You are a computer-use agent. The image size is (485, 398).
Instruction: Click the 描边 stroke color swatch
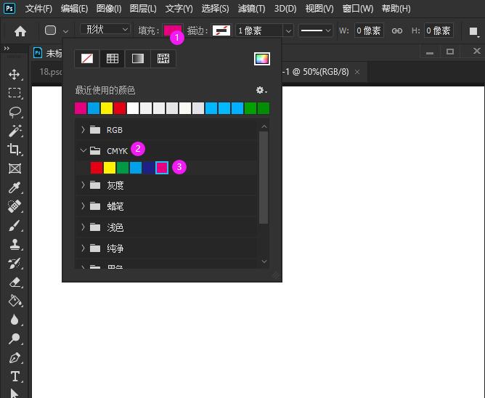pos(221,31)
